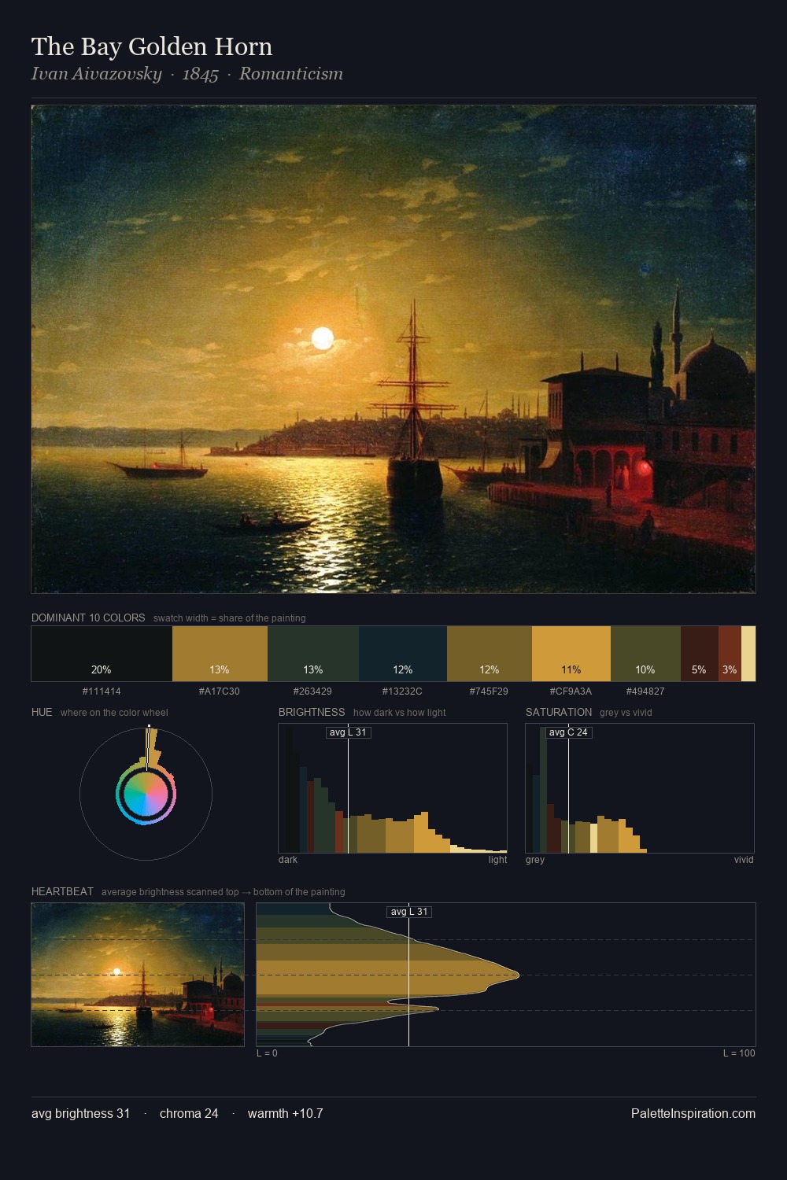Image resolution: width=787 pixels, height=1180 pixels.
Task: Click the hue color wheel
Action: point(146,794)
